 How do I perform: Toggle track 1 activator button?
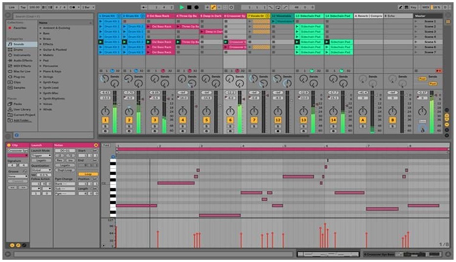tap(105, 120)
